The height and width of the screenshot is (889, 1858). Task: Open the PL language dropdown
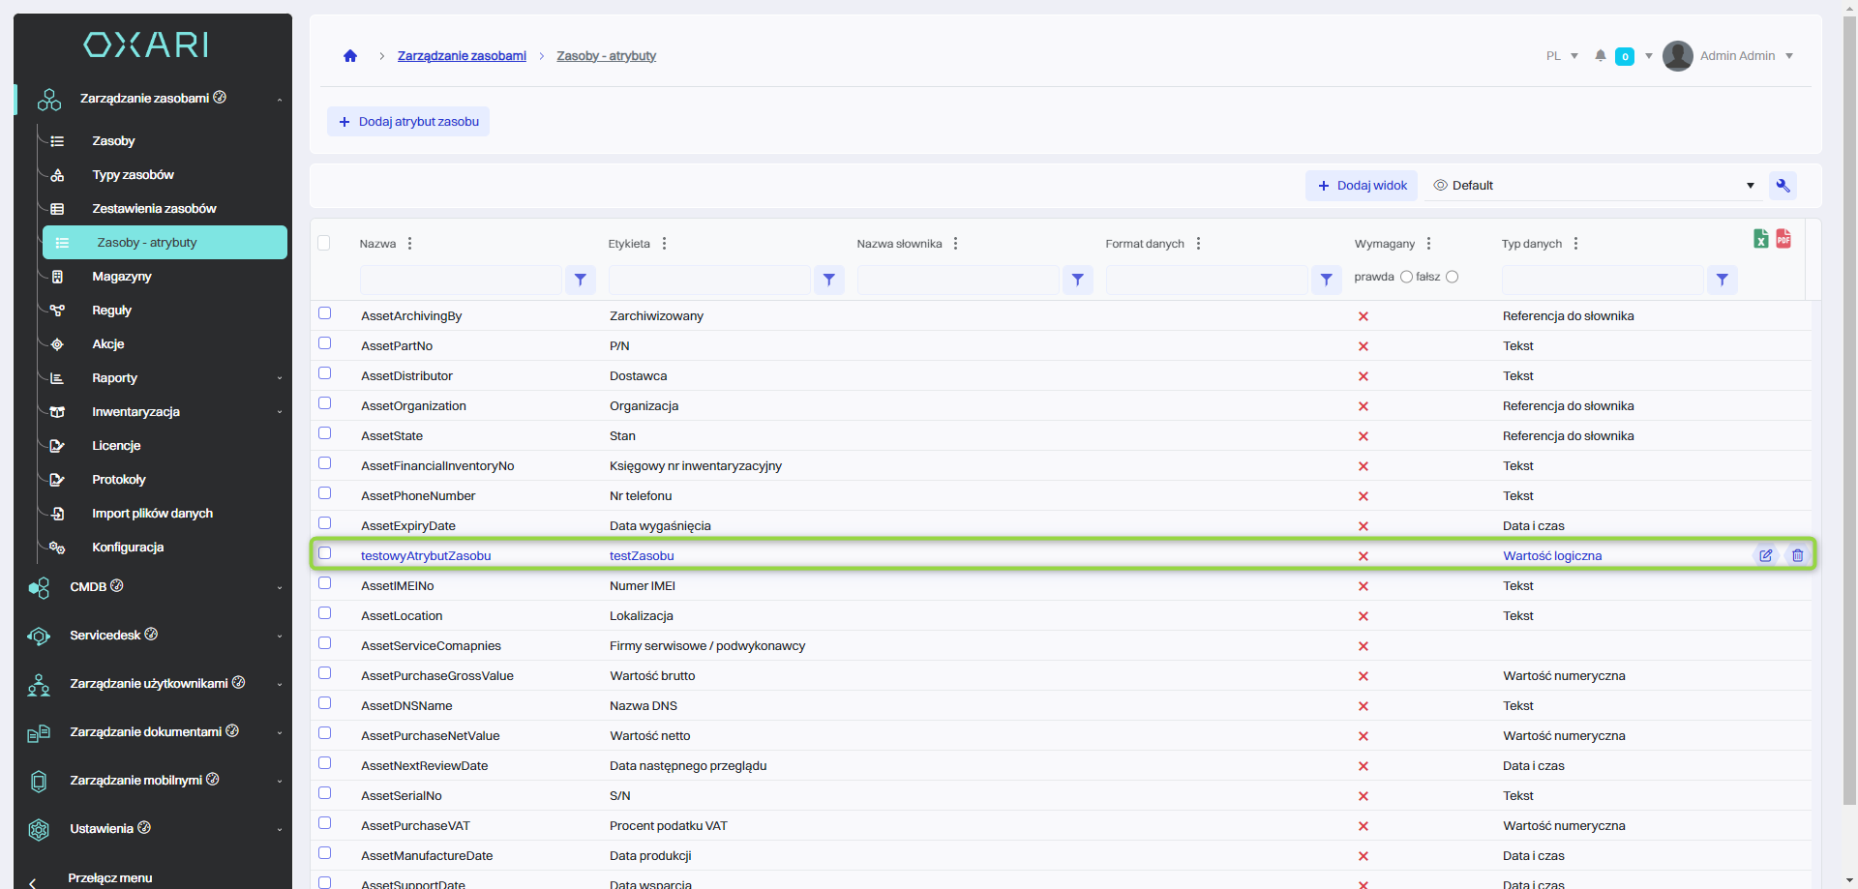(1562, 56)
